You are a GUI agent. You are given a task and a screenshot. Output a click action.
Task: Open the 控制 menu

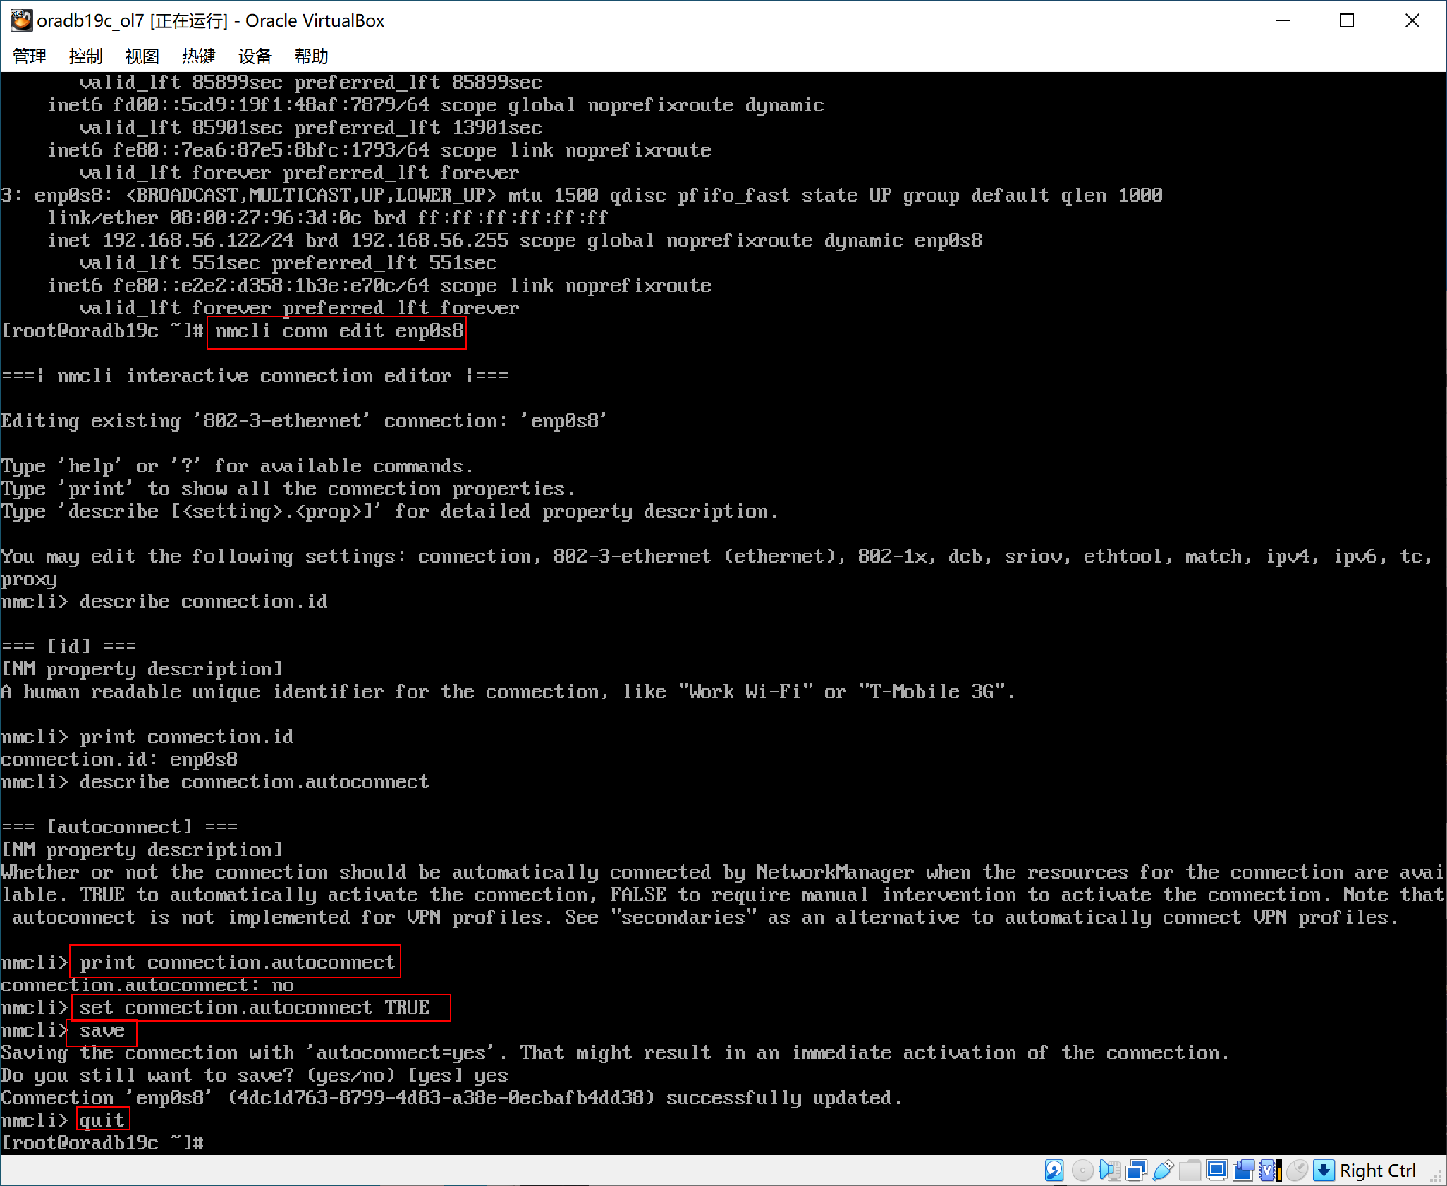coord(86,56)
